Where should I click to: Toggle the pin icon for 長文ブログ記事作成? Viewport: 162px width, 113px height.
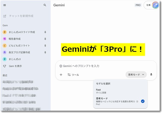pos(45,53)
